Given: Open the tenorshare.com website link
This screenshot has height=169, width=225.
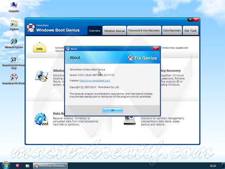Looking at the screenshot, I should pyautogui.click(x=95, y=80).
